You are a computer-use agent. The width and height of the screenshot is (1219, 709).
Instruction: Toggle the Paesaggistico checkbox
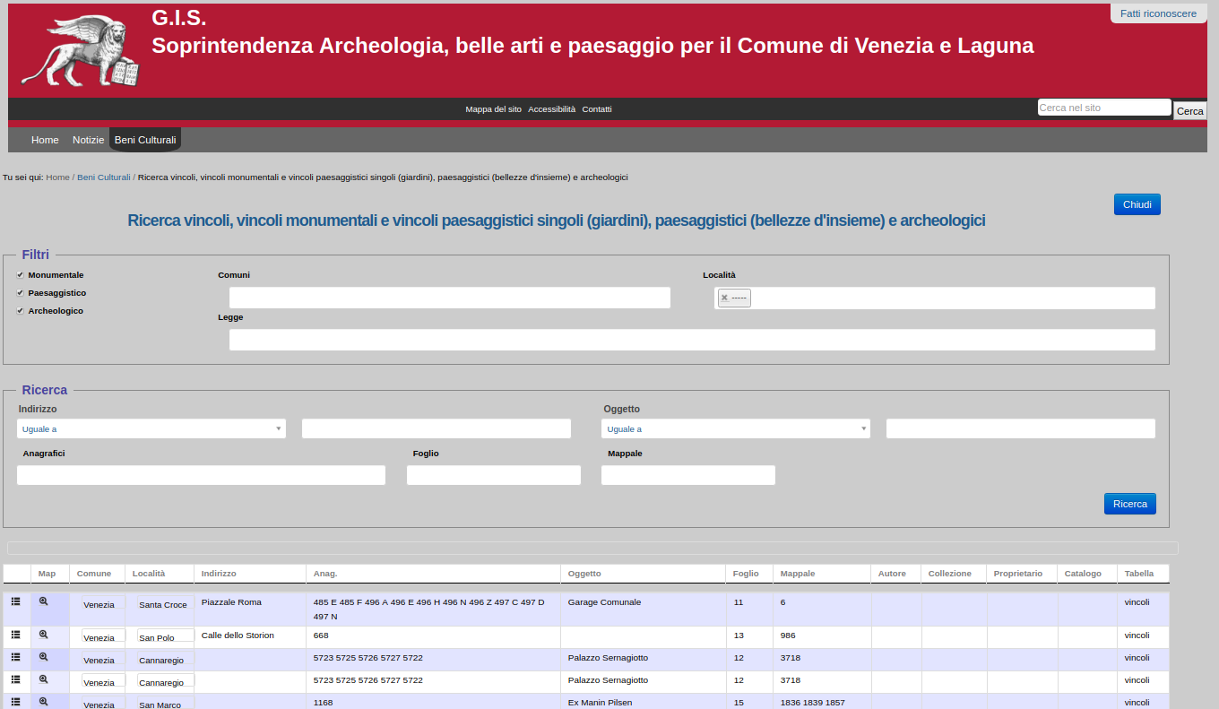[x=20, y=293]
